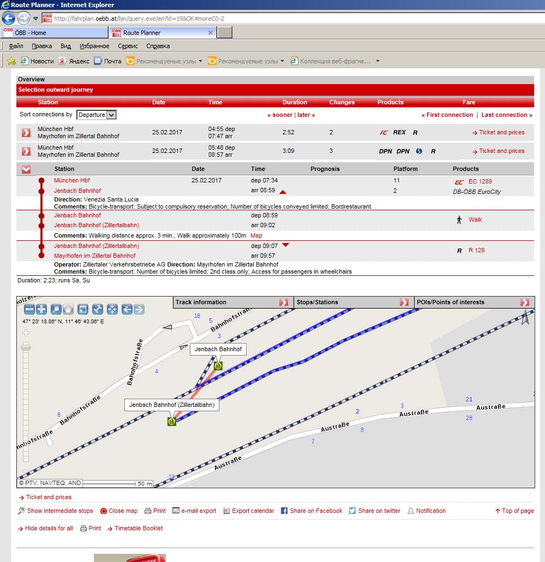The image size is (545, 562).
Task: Zoom in the map with plus icon
Action: click(x=41, y=309)
